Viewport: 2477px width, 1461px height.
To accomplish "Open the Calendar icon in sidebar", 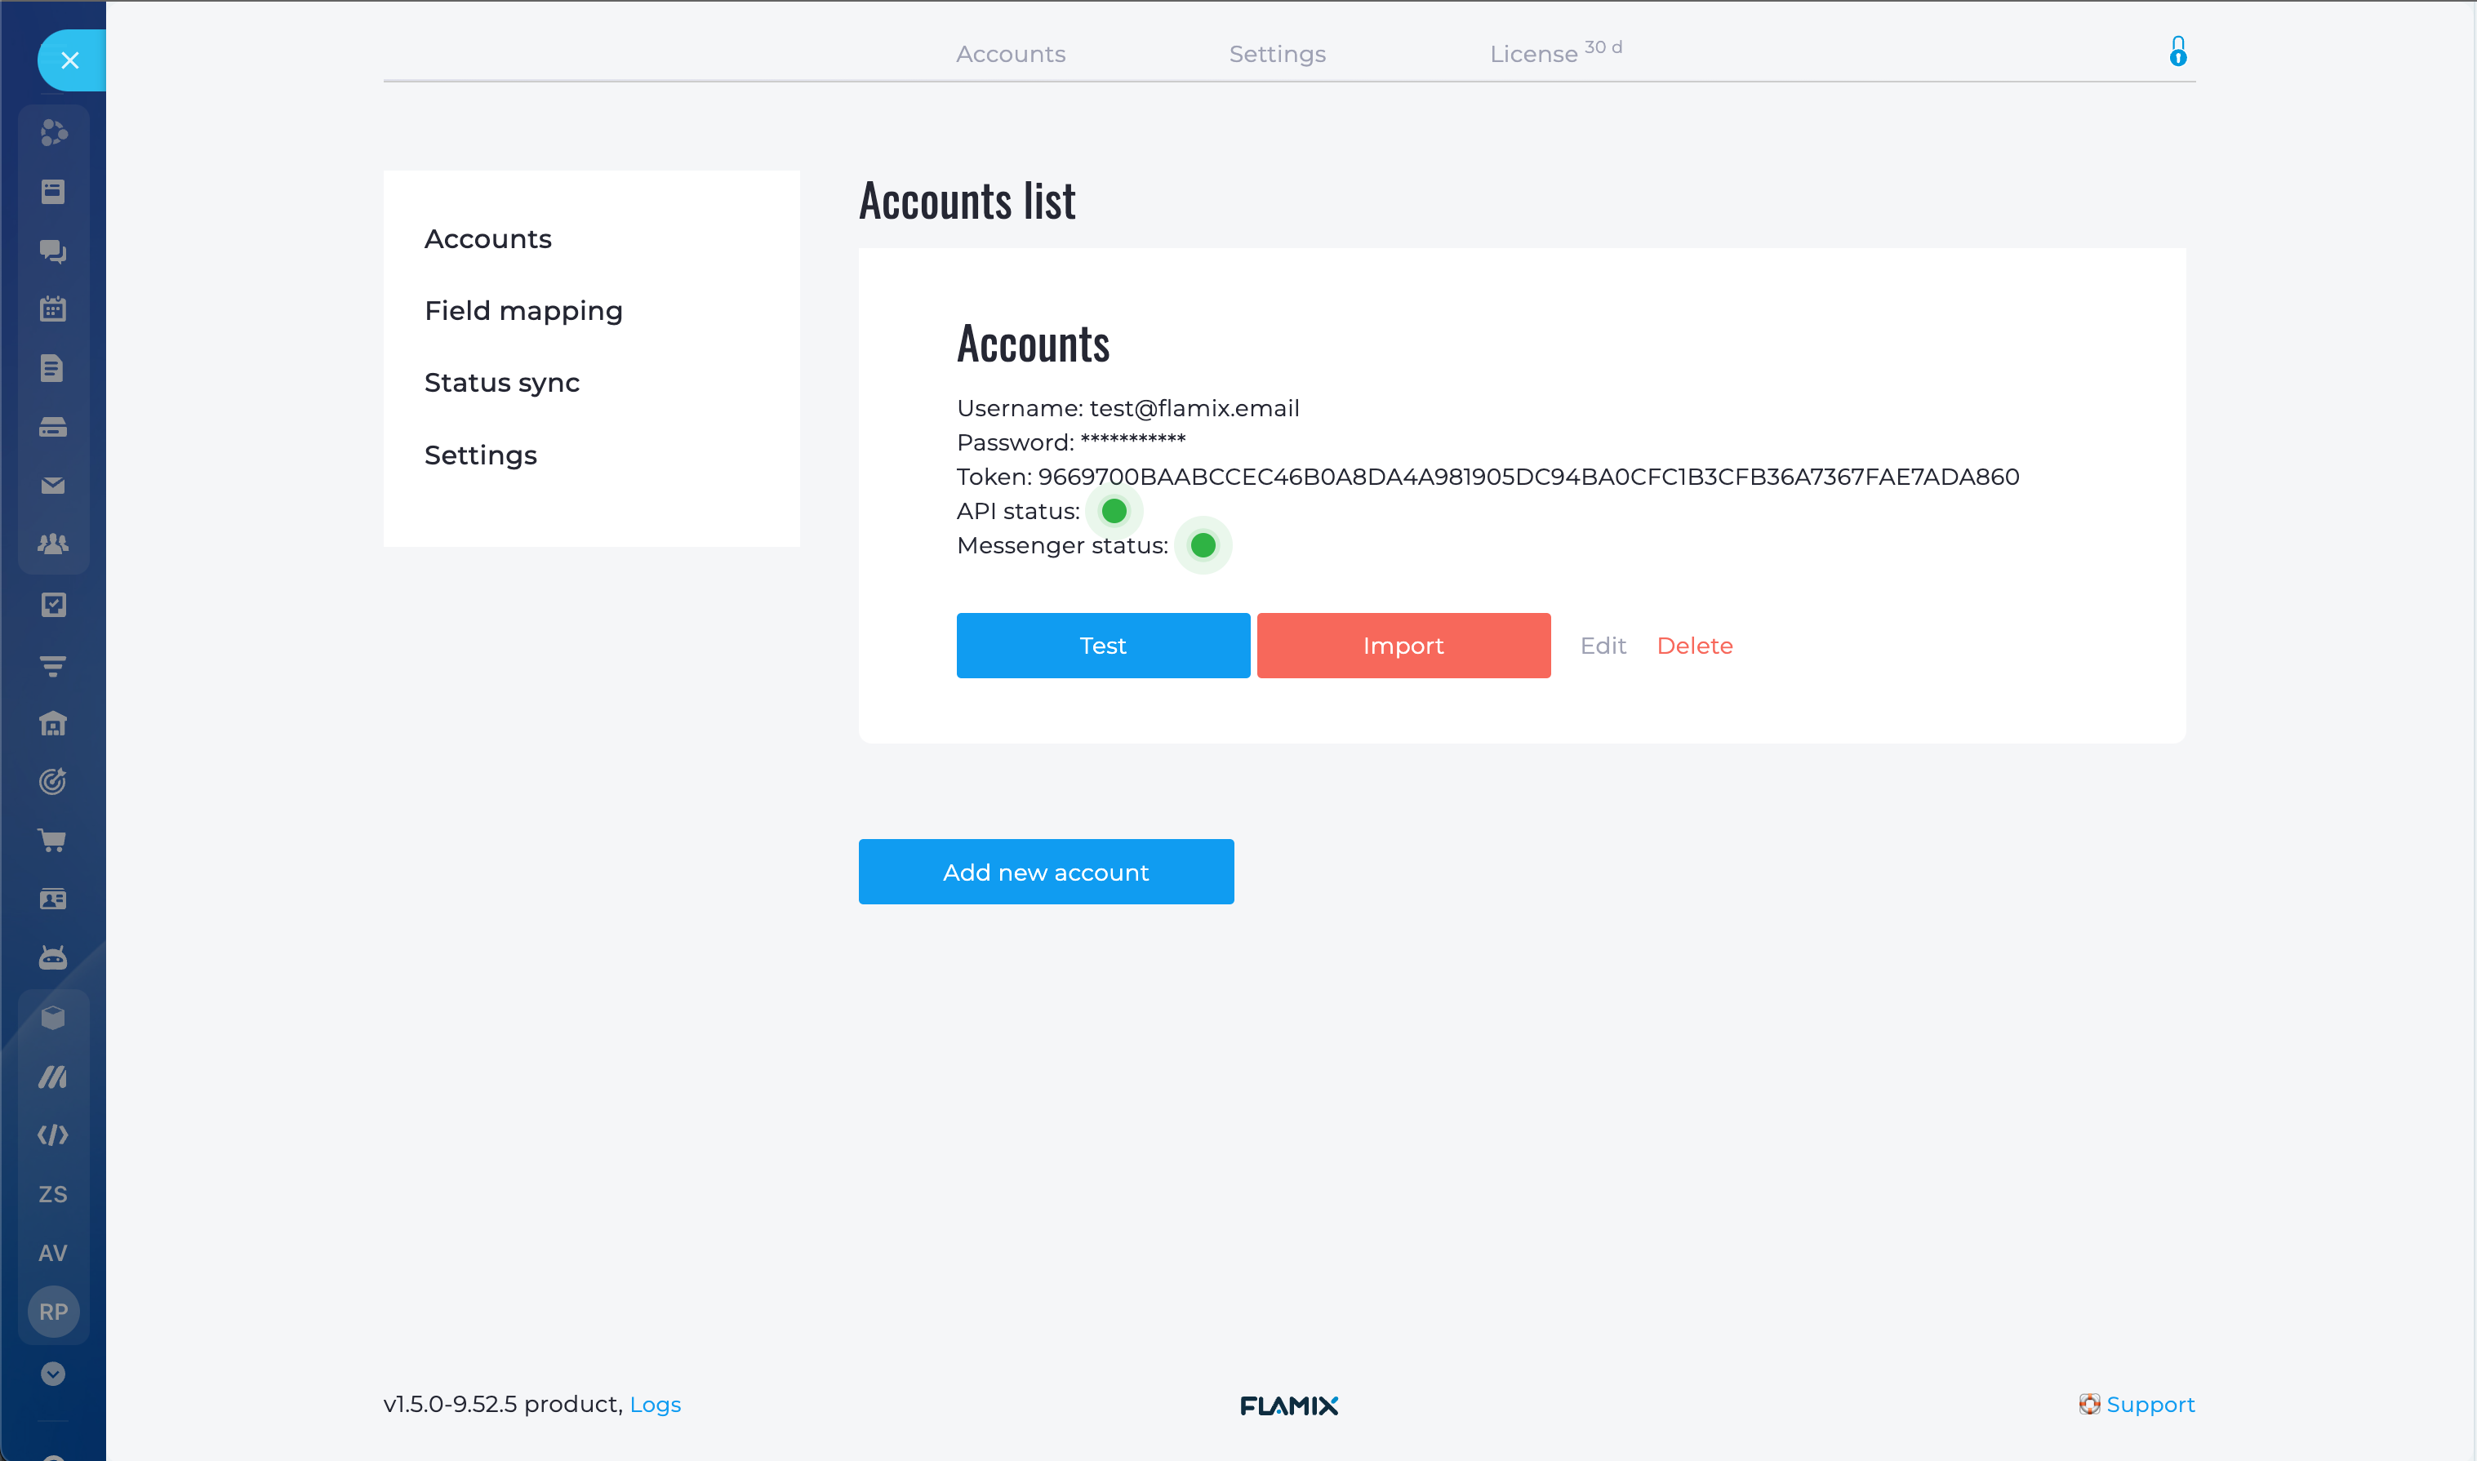I will tap(53, 309).
